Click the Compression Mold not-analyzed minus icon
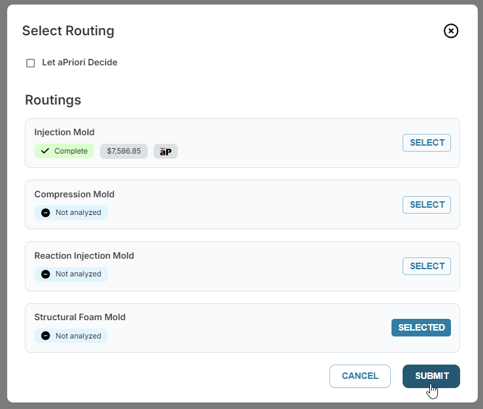The width and height of the screenshot is (483, 409). coord(46,213)
